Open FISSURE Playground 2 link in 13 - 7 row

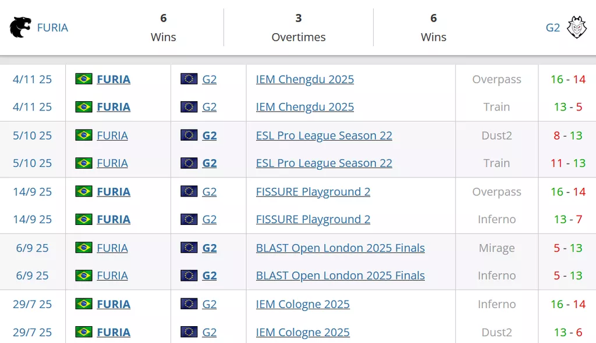313,219
